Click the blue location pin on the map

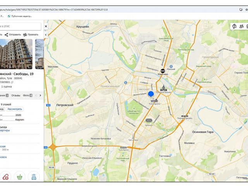coord(151,94)
